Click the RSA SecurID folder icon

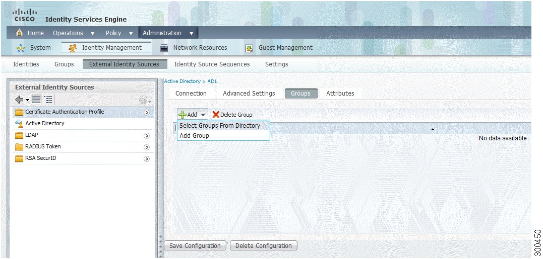click(19, 158)
